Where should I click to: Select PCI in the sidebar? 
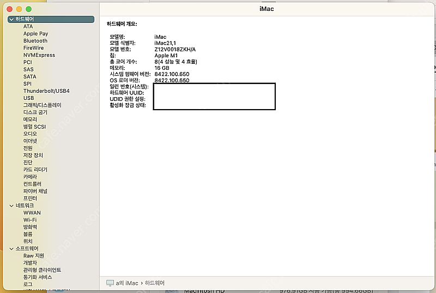point(28,62)
